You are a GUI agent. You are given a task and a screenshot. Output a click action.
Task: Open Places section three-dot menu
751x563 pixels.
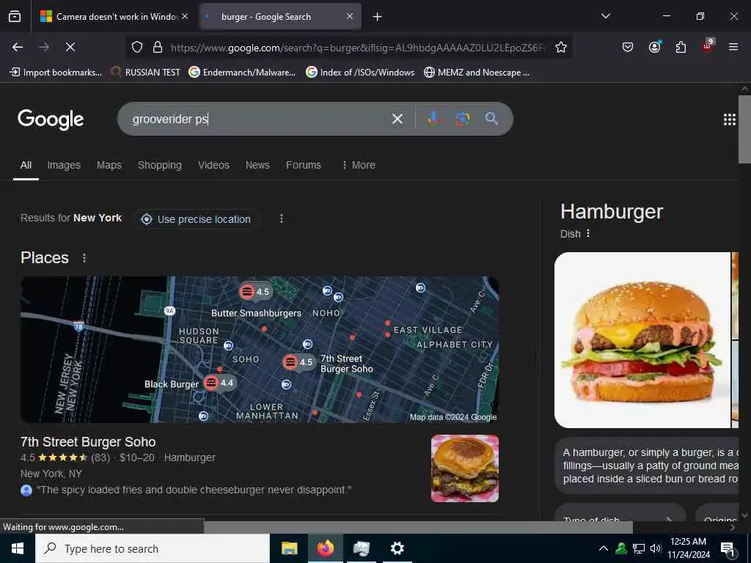click(84, 258)
